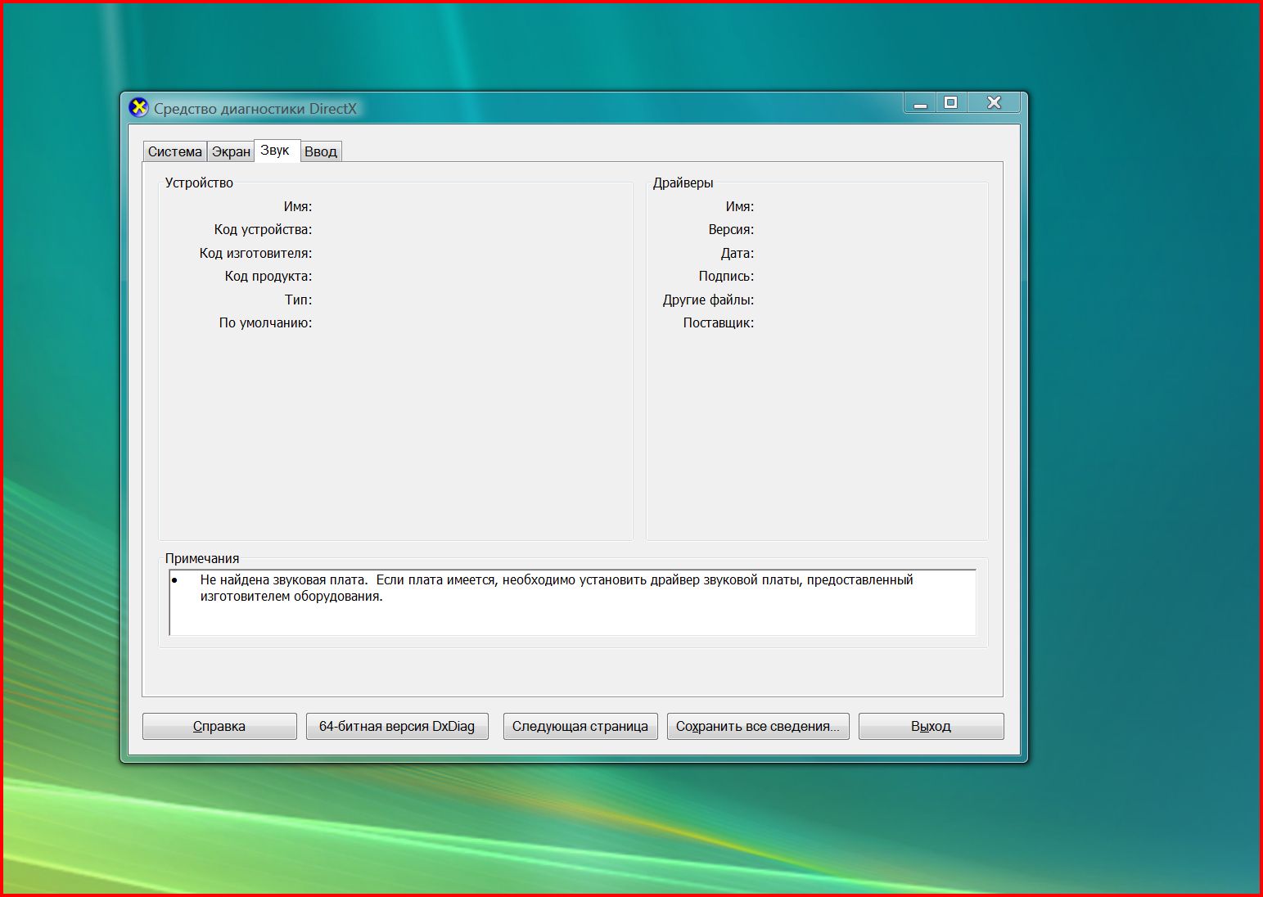This screenshot has height=897, width=1263.
Task: Click the Код изготовителя label
Action: click(x=255, y=254)
